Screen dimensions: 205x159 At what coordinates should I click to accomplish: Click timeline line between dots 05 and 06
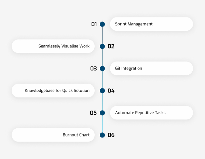click(x=102, y=124)
